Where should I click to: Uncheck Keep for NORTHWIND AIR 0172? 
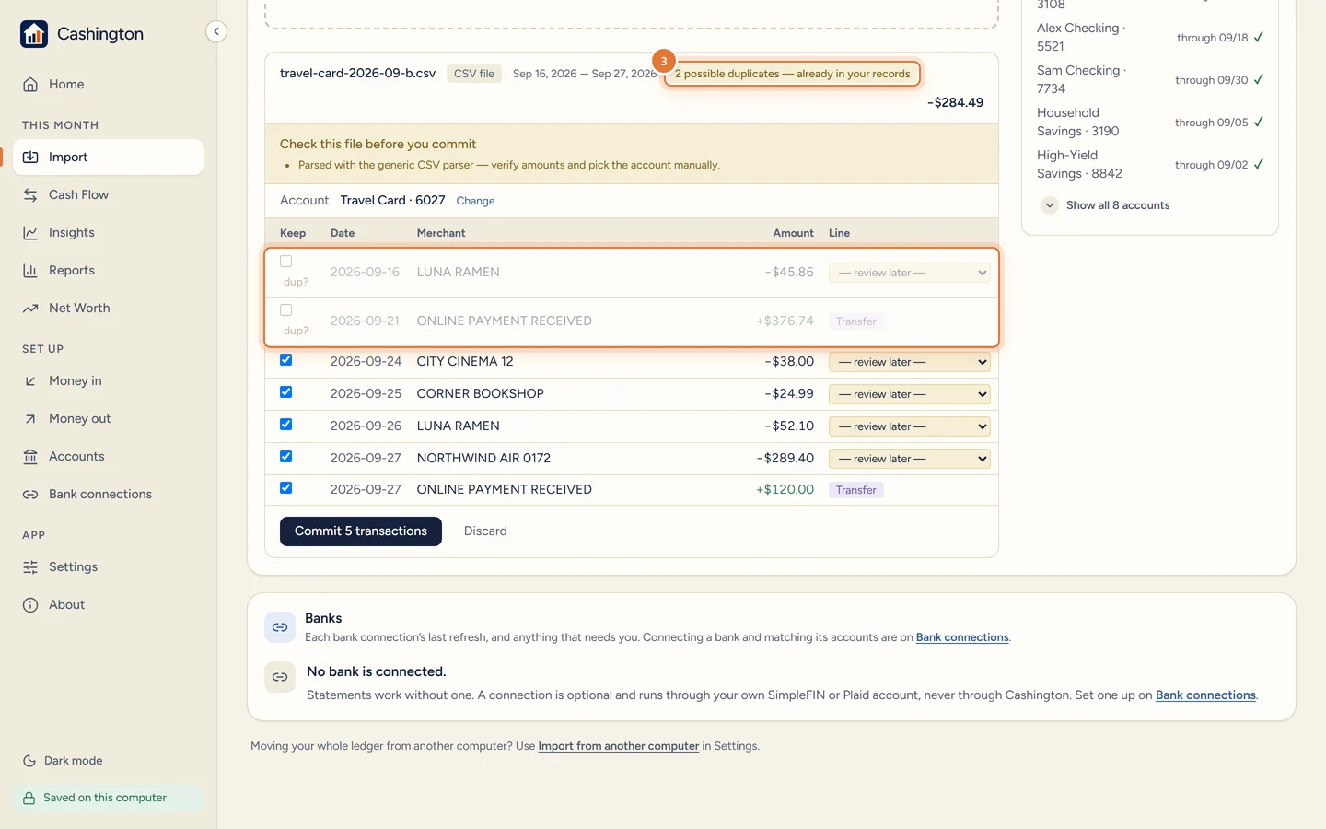(286, 457)
